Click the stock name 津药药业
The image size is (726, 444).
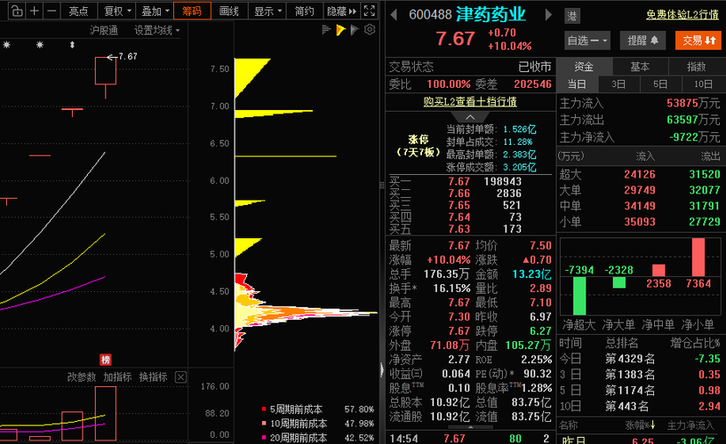coord(491,15)
